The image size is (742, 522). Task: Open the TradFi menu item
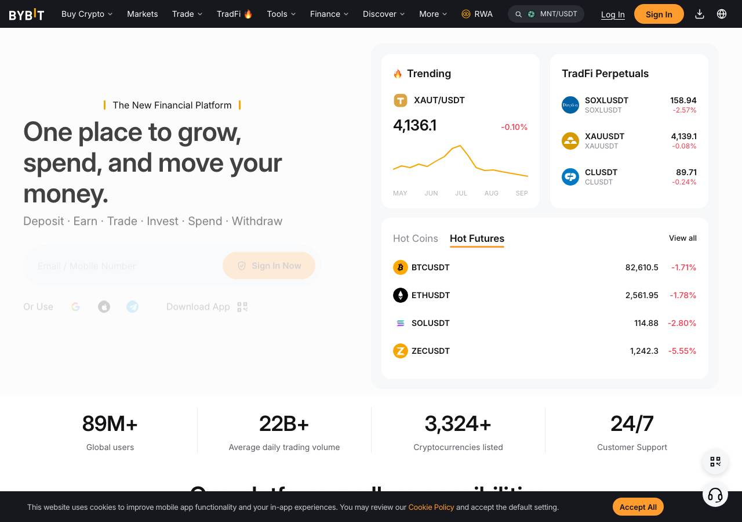point(235,14)
